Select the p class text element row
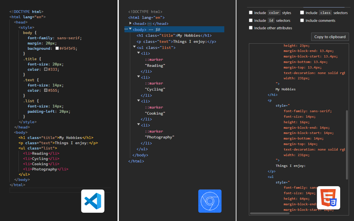This screenshot has width=354, height=221. coord(176,42)
